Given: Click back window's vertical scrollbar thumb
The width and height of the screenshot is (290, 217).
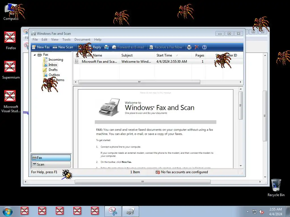Looking at the screenshot, I should (265, 116).
